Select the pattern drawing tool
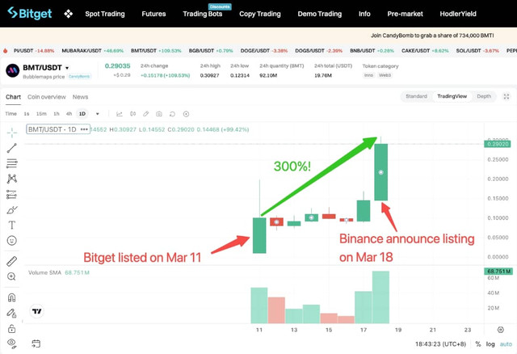Image resolution: width=517 pixels, height=354 pixels. point(12,179)
